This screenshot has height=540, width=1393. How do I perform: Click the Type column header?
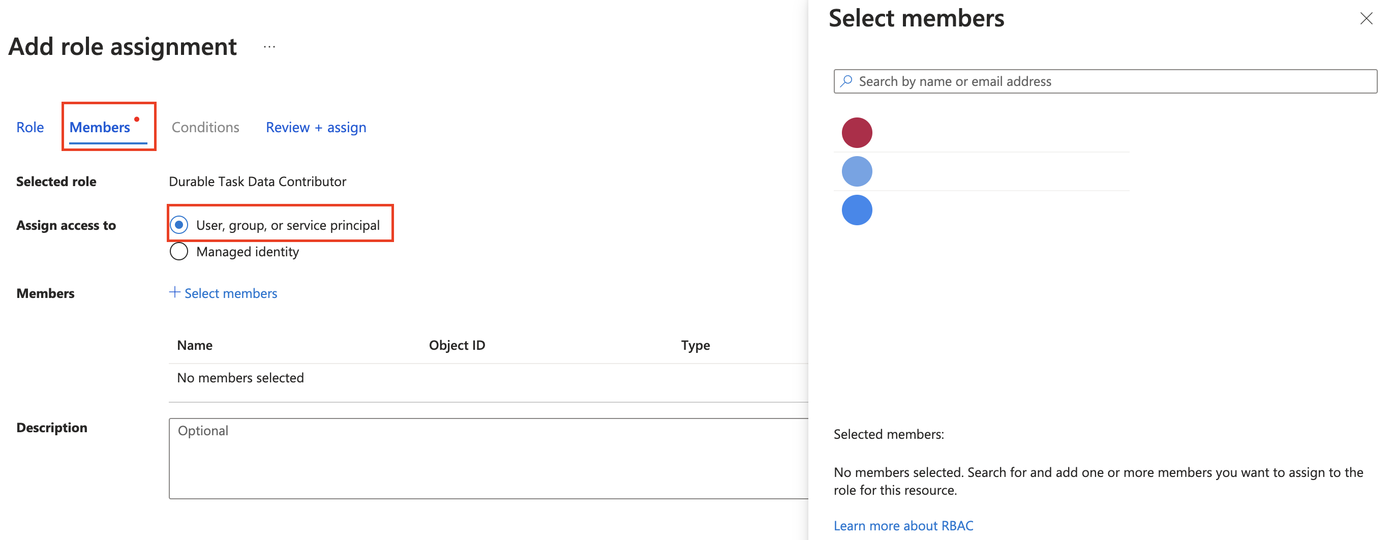coord(695,345)
